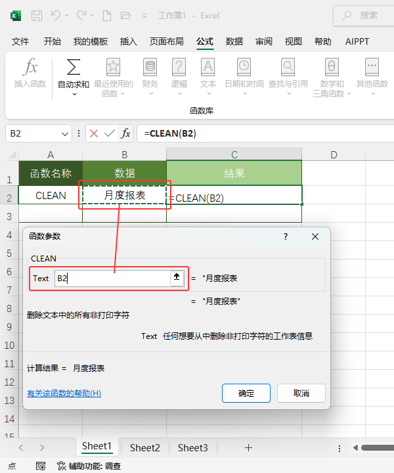
Task: Click fx button beside formula bar
Action: click(x=125, y=133)
